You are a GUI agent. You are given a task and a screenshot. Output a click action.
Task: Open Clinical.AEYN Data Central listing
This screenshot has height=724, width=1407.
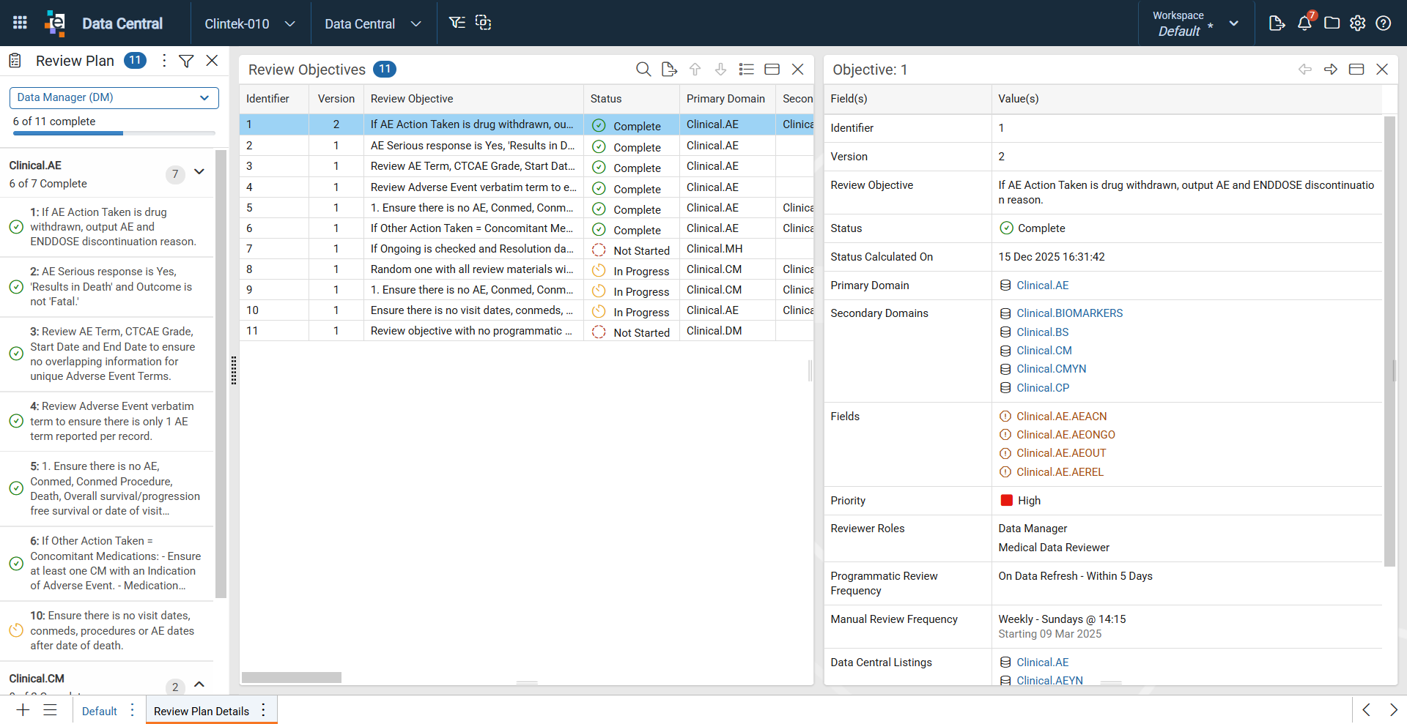click(1049, 681)
